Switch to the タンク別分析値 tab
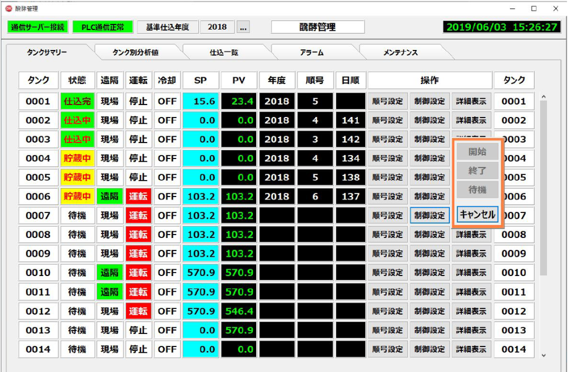 (135, 52)
